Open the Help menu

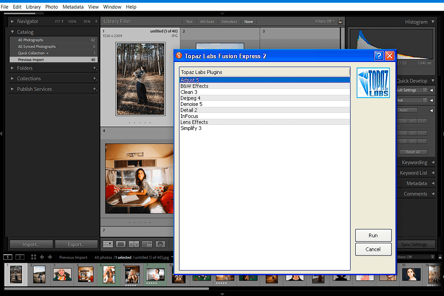pos(131,7)
